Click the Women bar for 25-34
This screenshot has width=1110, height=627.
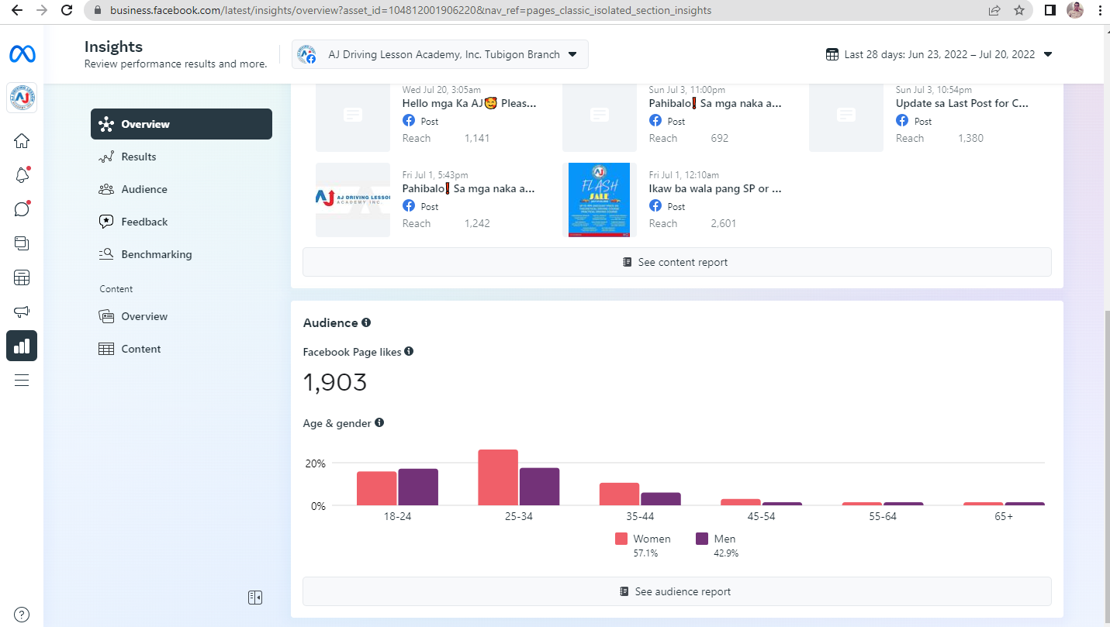(498, 477)
